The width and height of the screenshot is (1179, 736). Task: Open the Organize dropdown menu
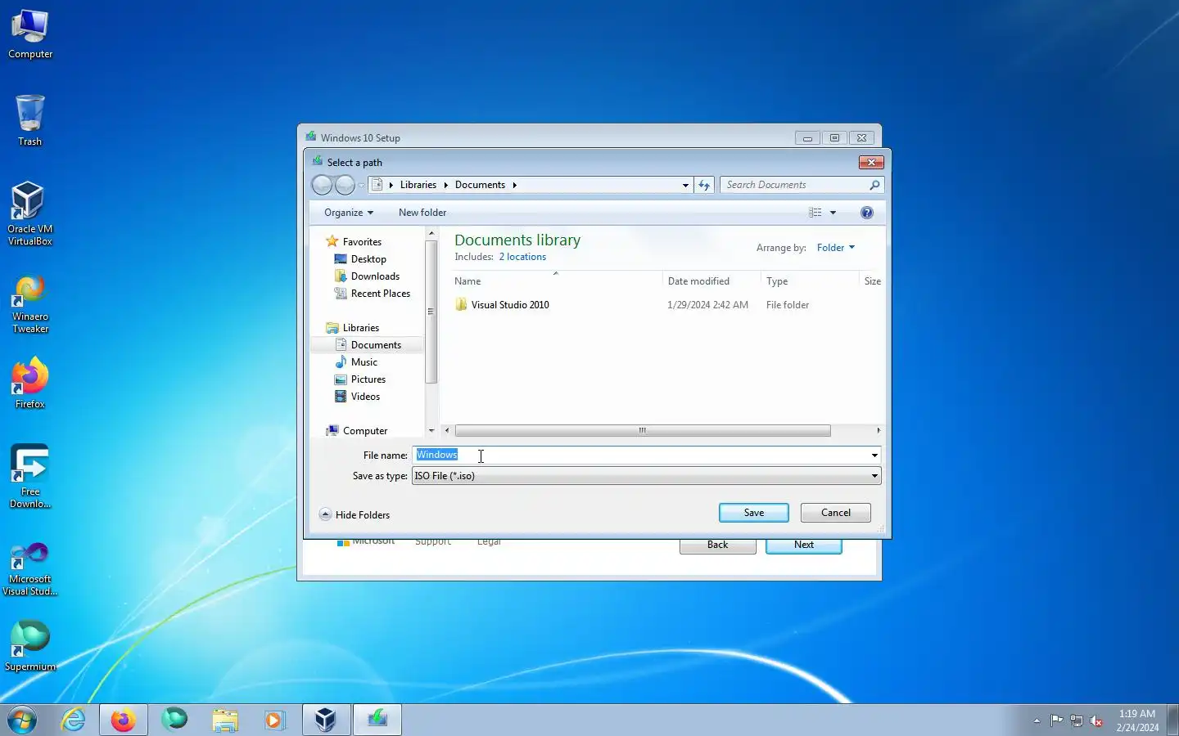pyautogui.click(x=349, y=213)
